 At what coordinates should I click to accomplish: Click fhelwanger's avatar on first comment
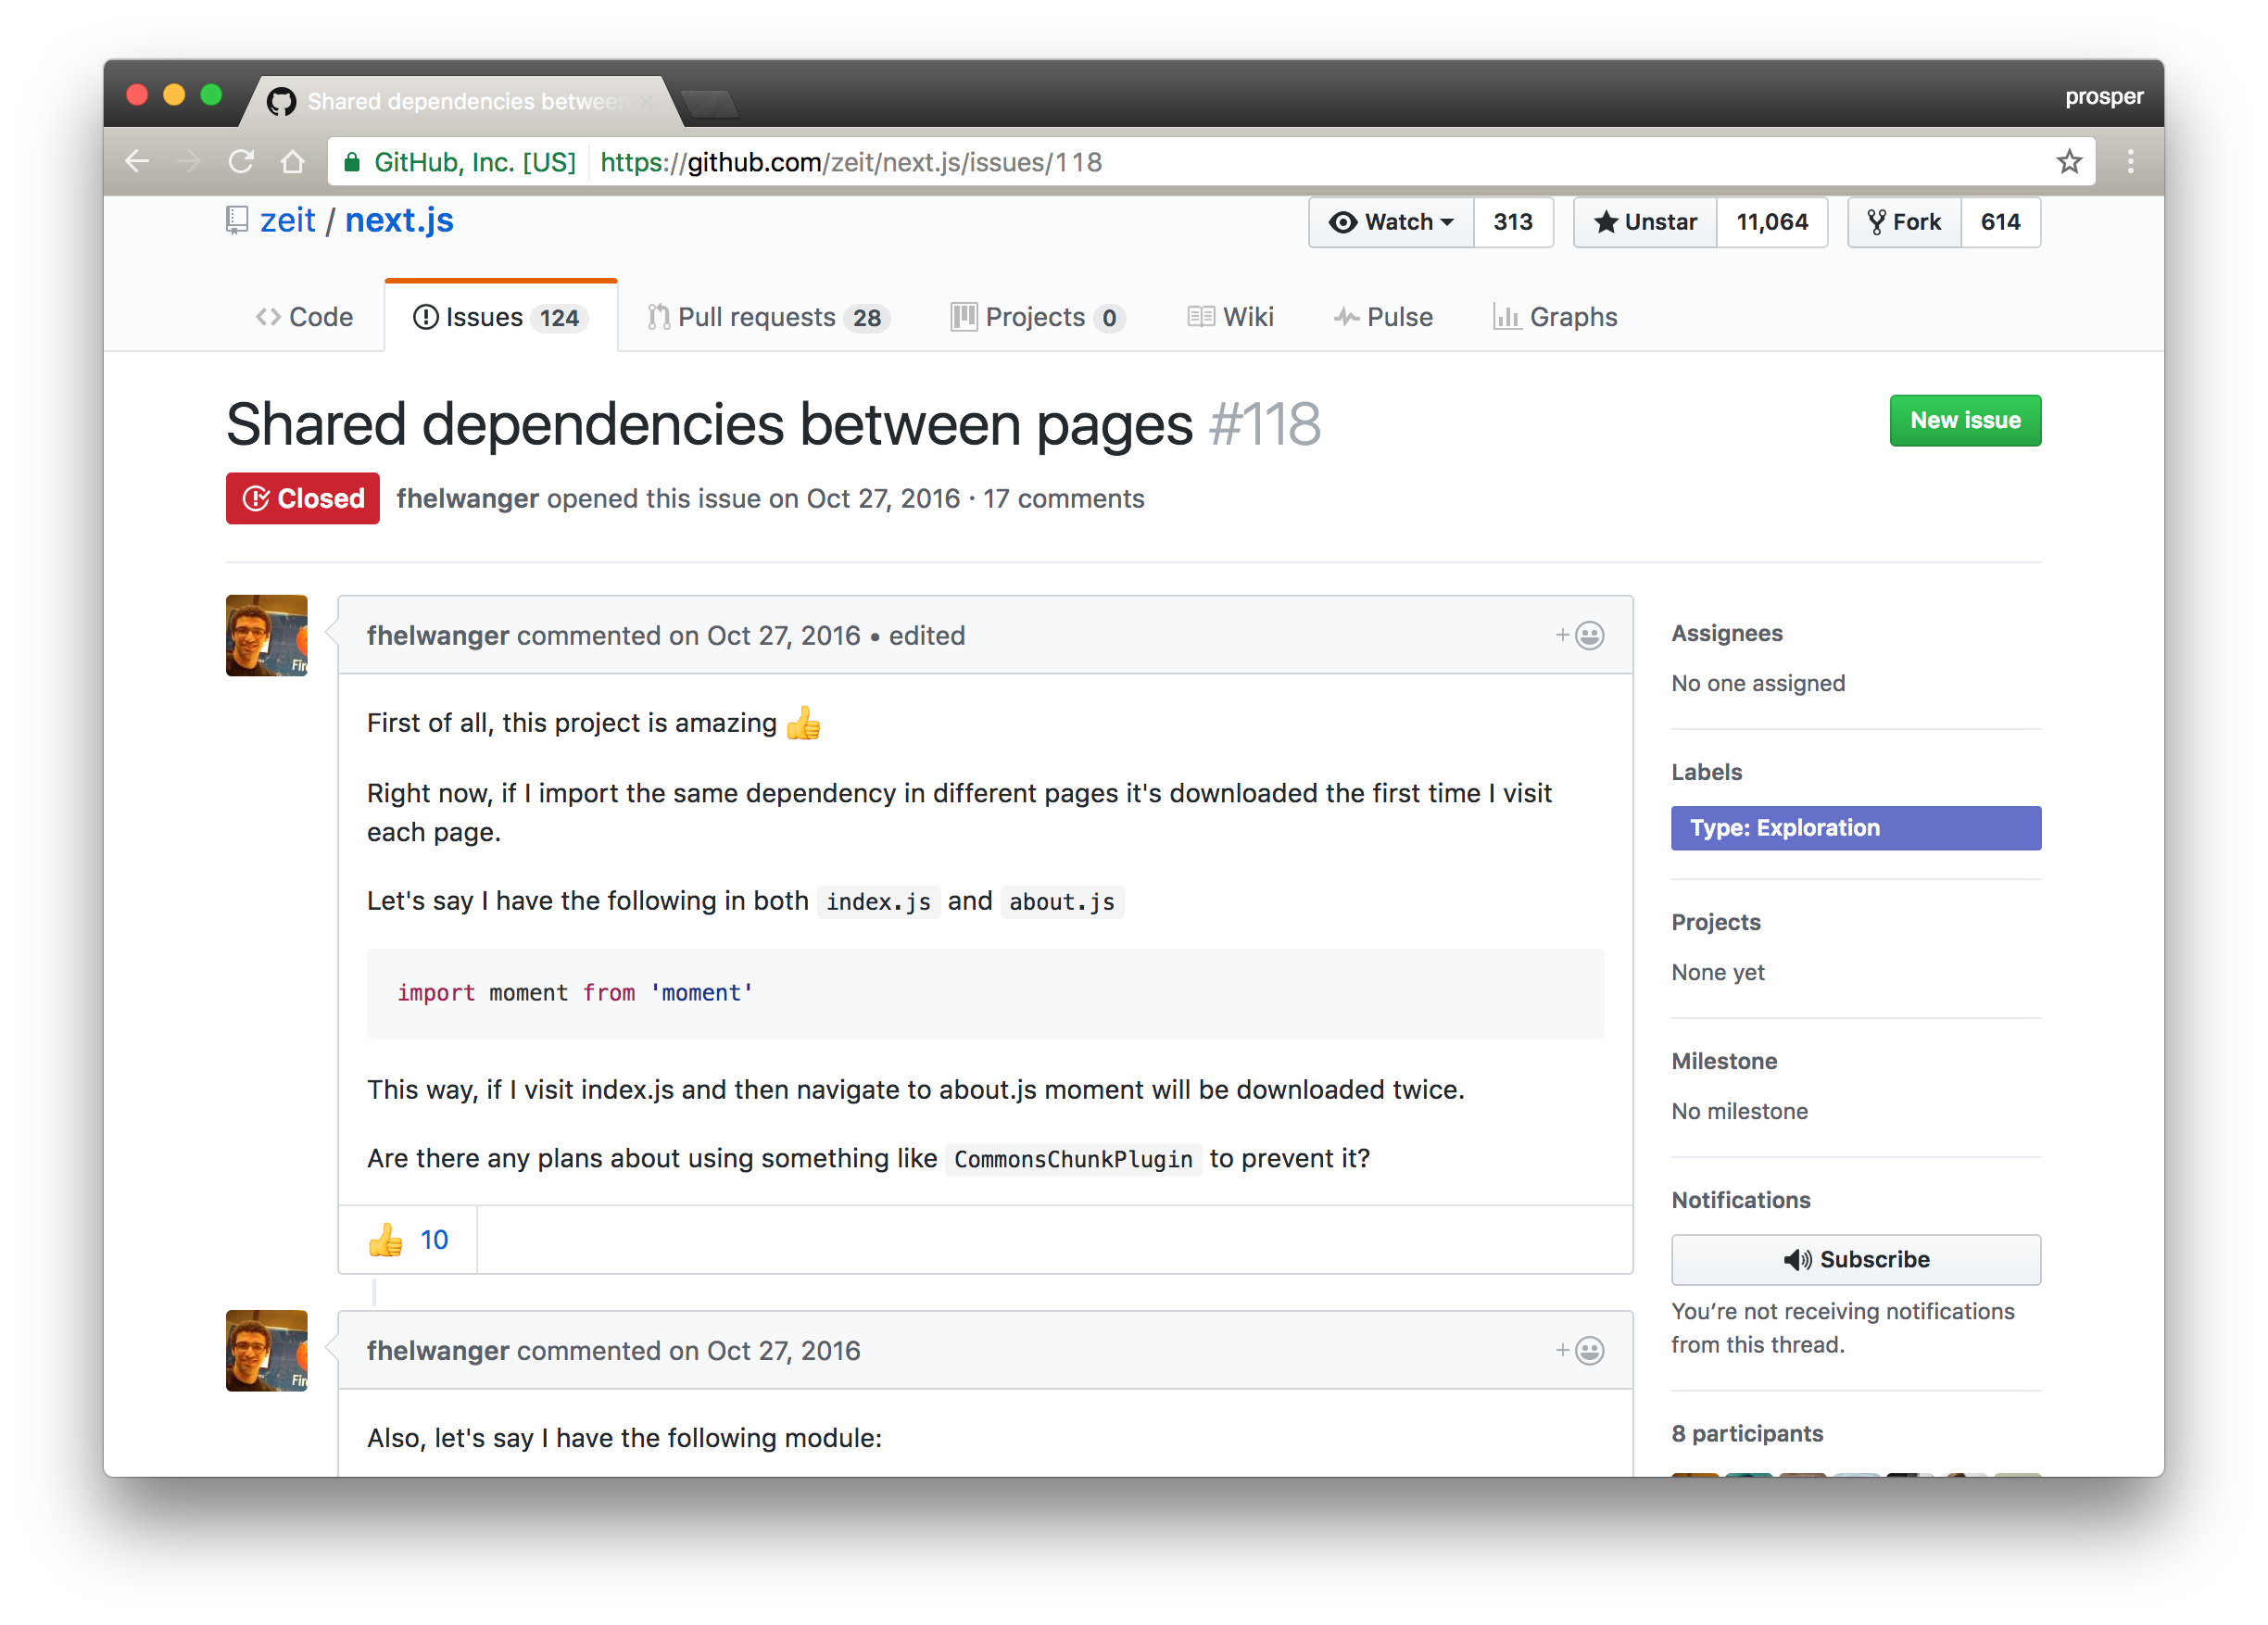point(267,636)
